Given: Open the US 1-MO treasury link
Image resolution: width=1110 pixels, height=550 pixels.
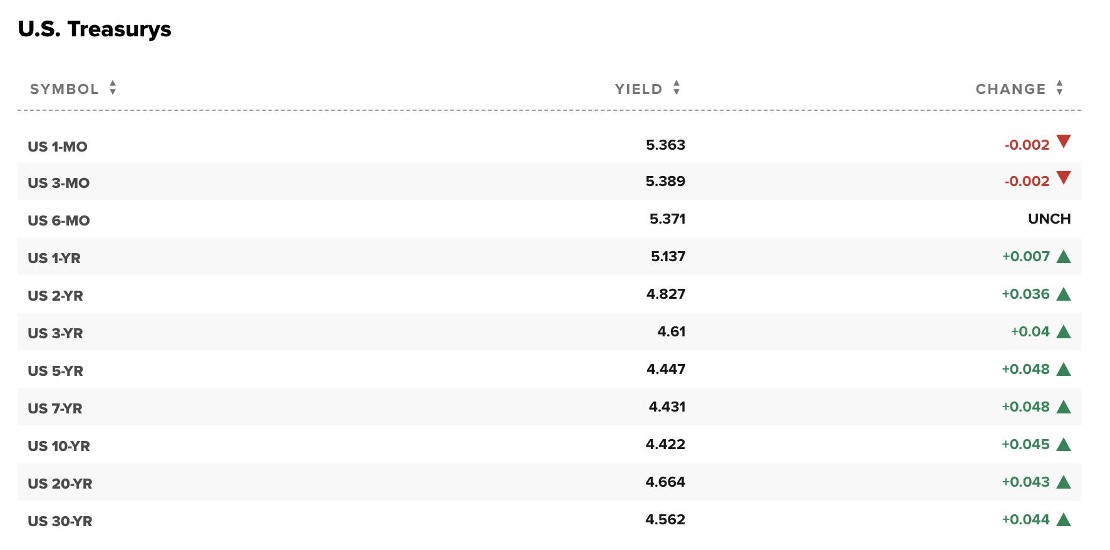Looking at the screenshot, I should [58, 147].
